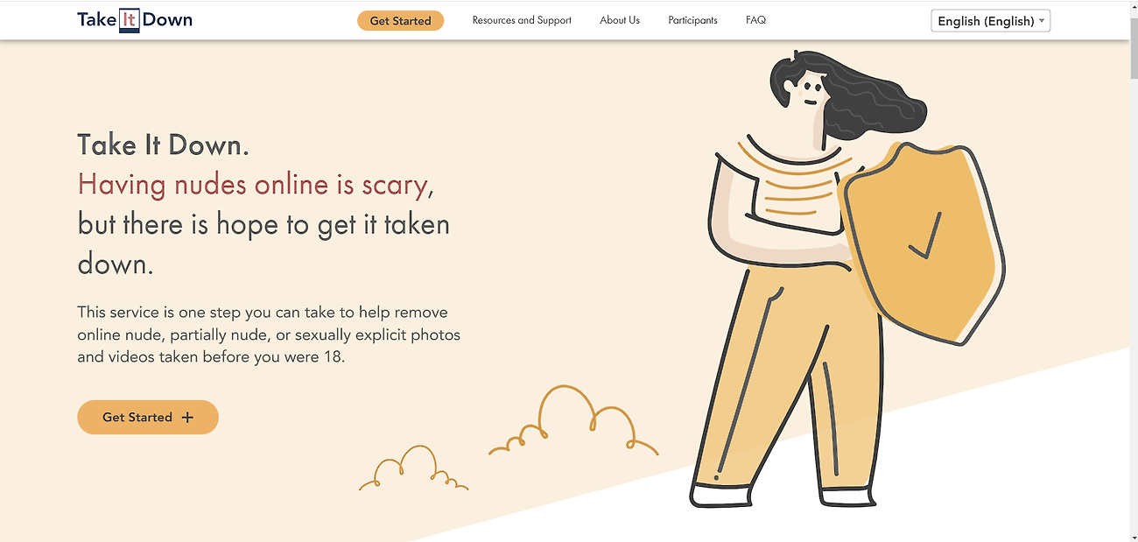
Task: Open Resources and Support menu item
Action: (522, 20)
